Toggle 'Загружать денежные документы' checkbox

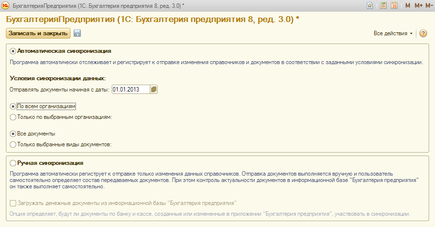tap(13, 204)
